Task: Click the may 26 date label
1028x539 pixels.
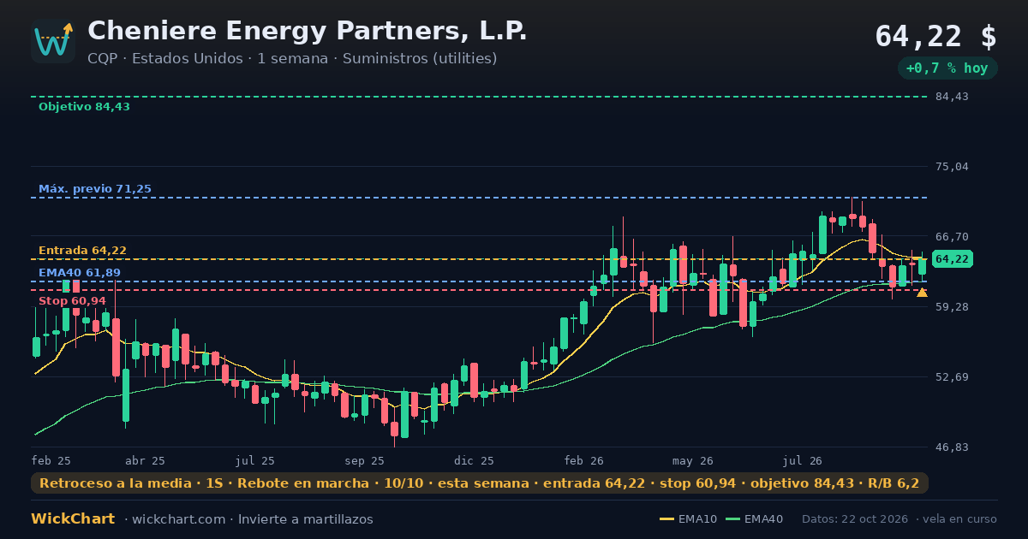Action: point(693,460)
